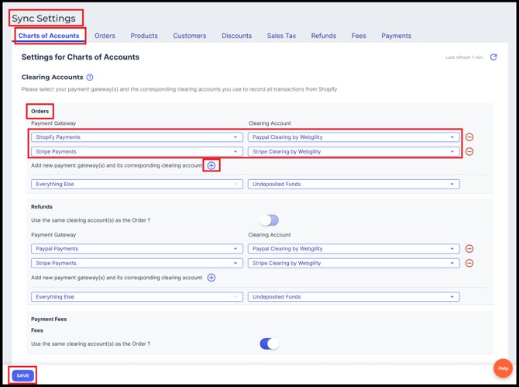
Task: Go to the Payments tab
Action: pyautogui.click(x=396, y=36)
